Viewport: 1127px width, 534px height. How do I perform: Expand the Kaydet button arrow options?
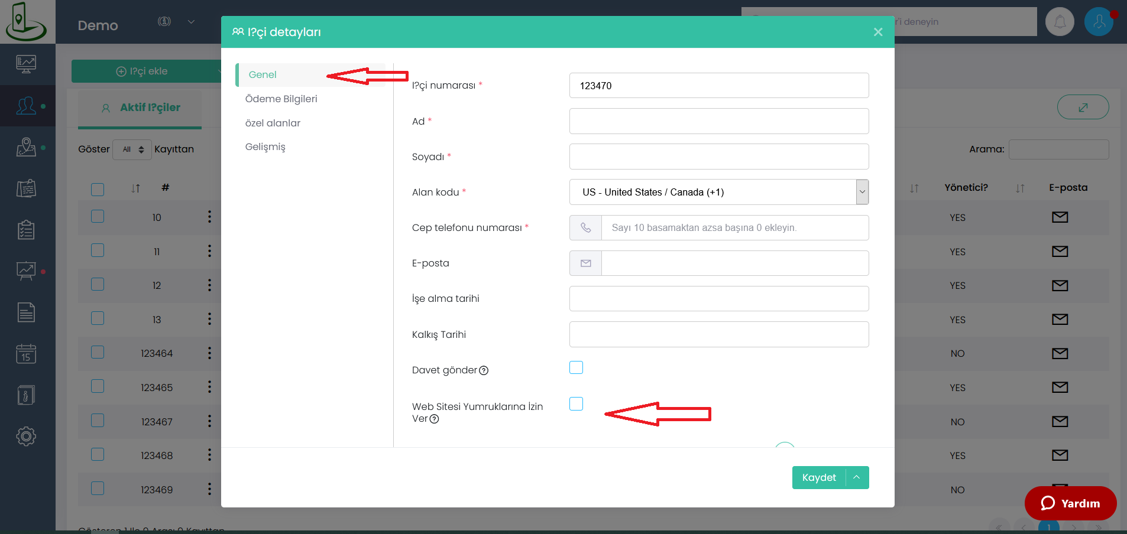pyautogui.click(x=857, y=477)
